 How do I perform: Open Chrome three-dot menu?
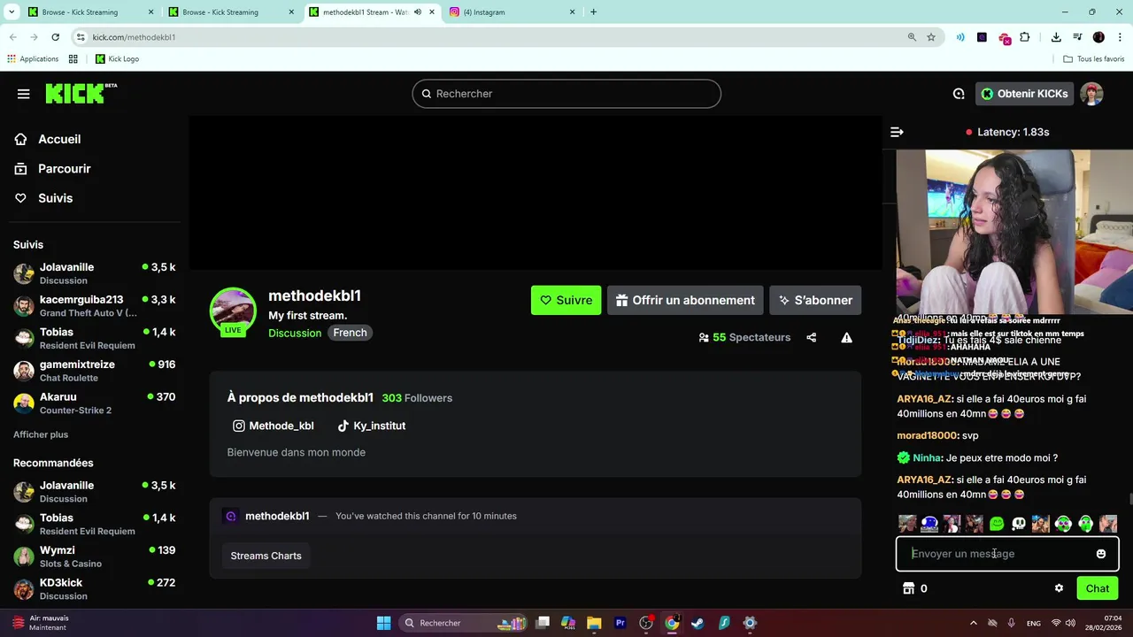pyautogui.click(x=1119, y=37)
